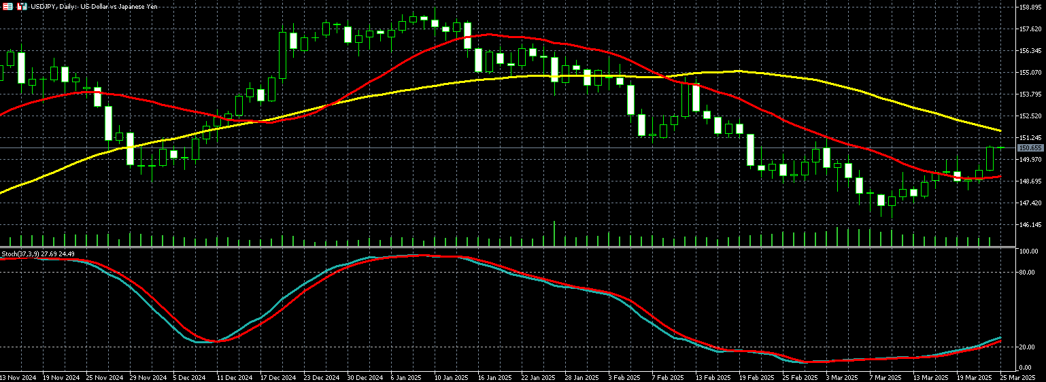
Task: Click the 25 Mar 2025 date label
Action: coord(1017,377)
